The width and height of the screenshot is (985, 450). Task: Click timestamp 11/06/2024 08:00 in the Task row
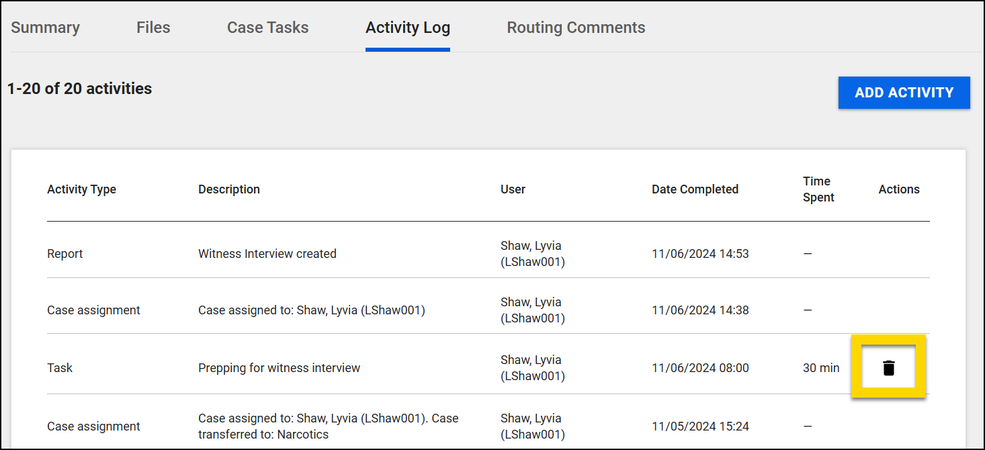tap(699, 367)
